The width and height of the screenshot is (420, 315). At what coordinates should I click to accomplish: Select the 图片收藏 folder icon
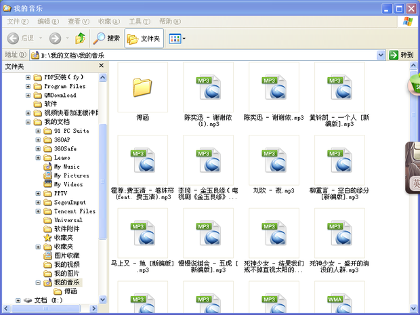47,255
